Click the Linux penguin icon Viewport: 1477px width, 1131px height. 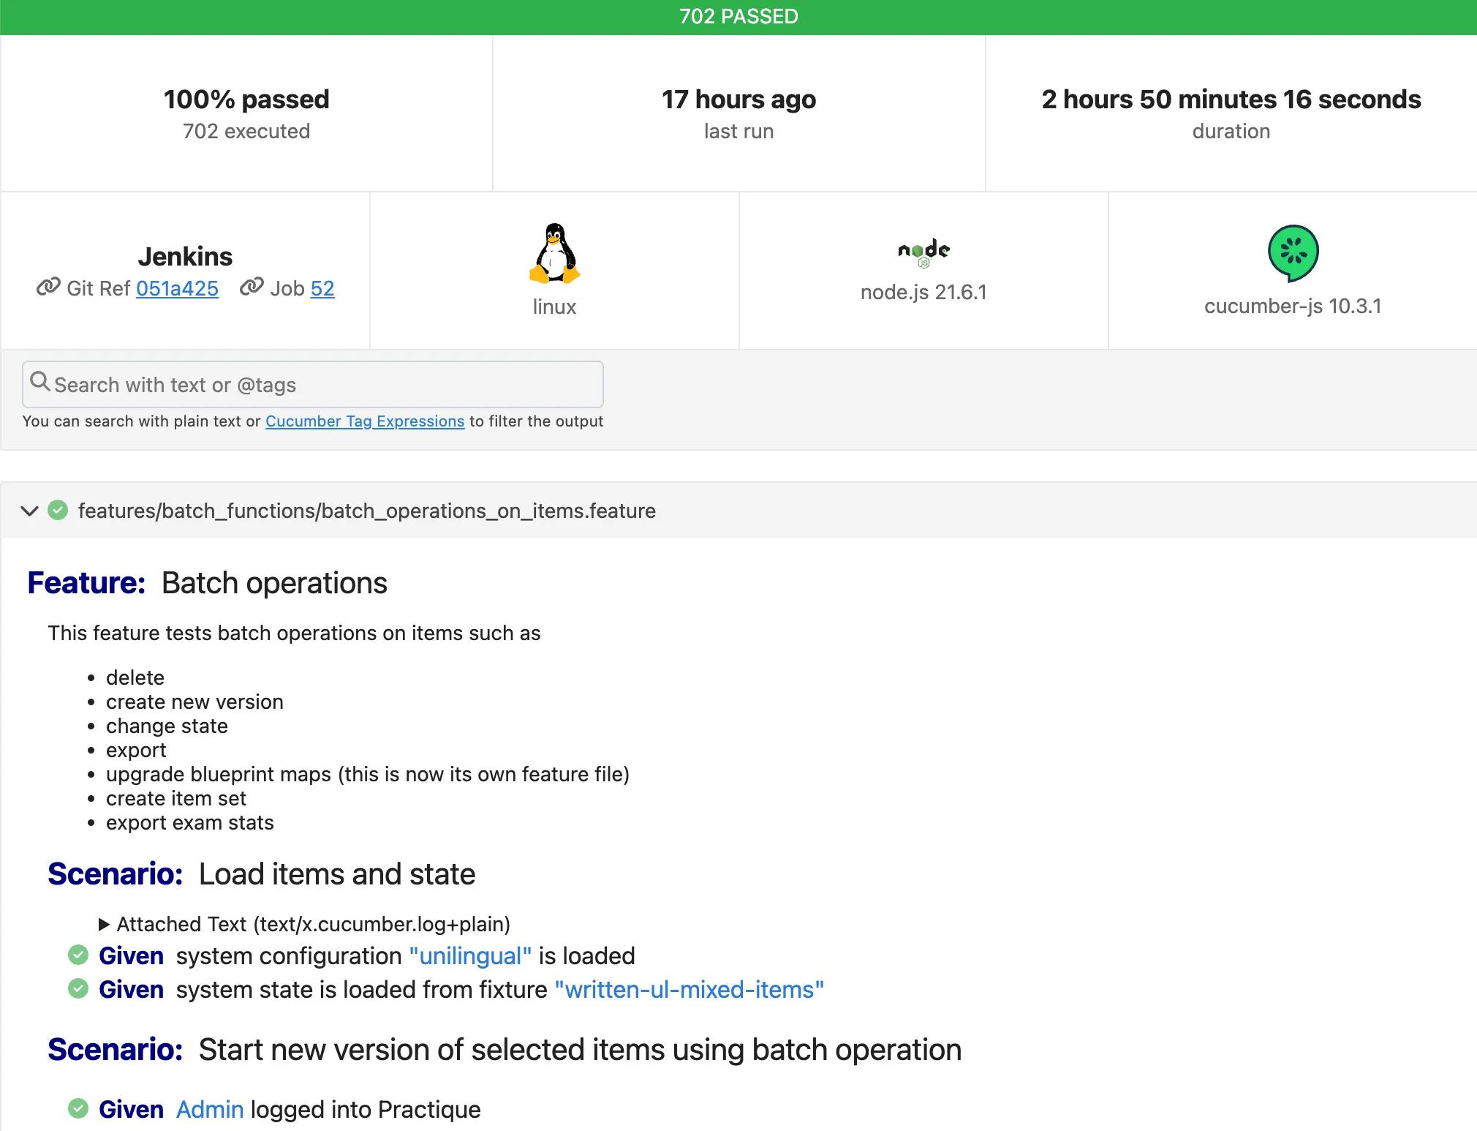555,255
